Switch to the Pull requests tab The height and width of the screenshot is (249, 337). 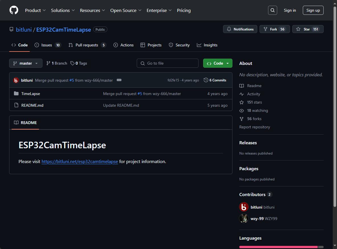pos(87,45)
